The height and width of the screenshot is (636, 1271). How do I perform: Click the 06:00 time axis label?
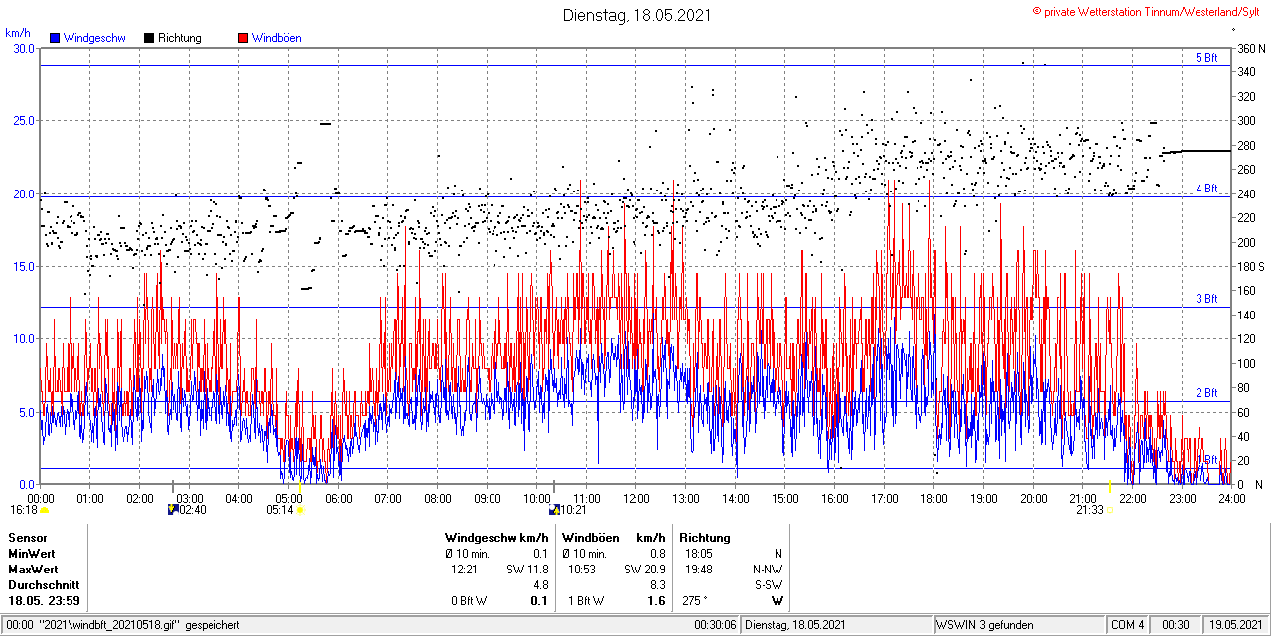339,499
